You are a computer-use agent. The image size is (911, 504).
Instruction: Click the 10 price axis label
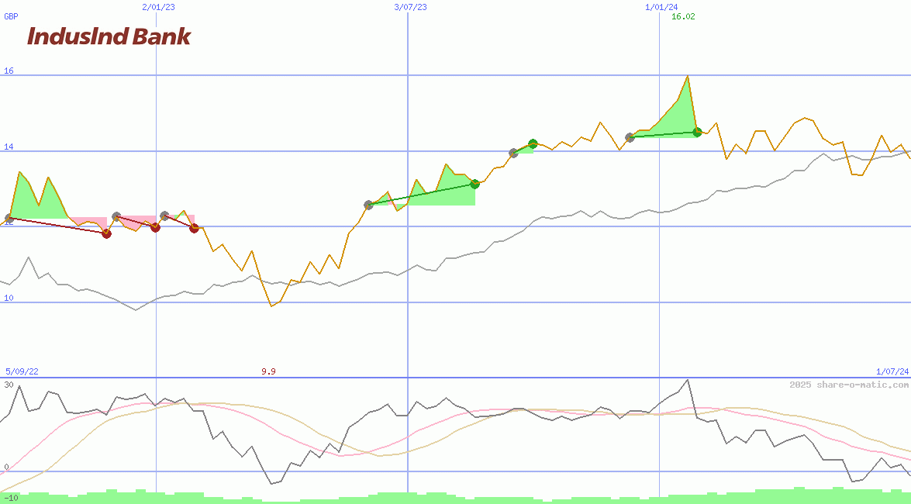click(x=9, y=299)
